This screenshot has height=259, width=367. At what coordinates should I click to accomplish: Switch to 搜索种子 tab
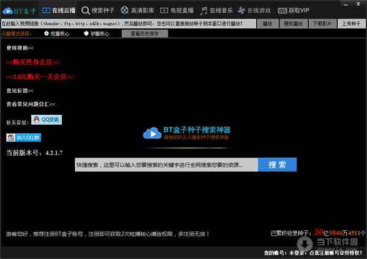pos(98,10)
